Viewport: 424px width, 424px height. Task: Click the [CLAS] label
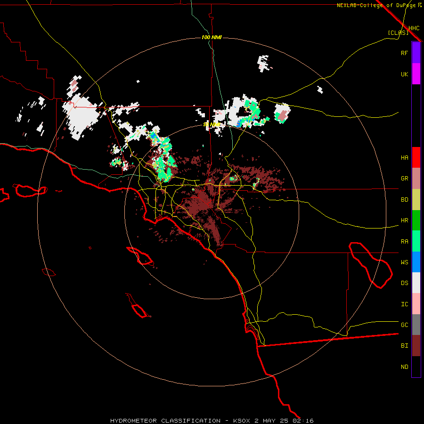[398, 33]
